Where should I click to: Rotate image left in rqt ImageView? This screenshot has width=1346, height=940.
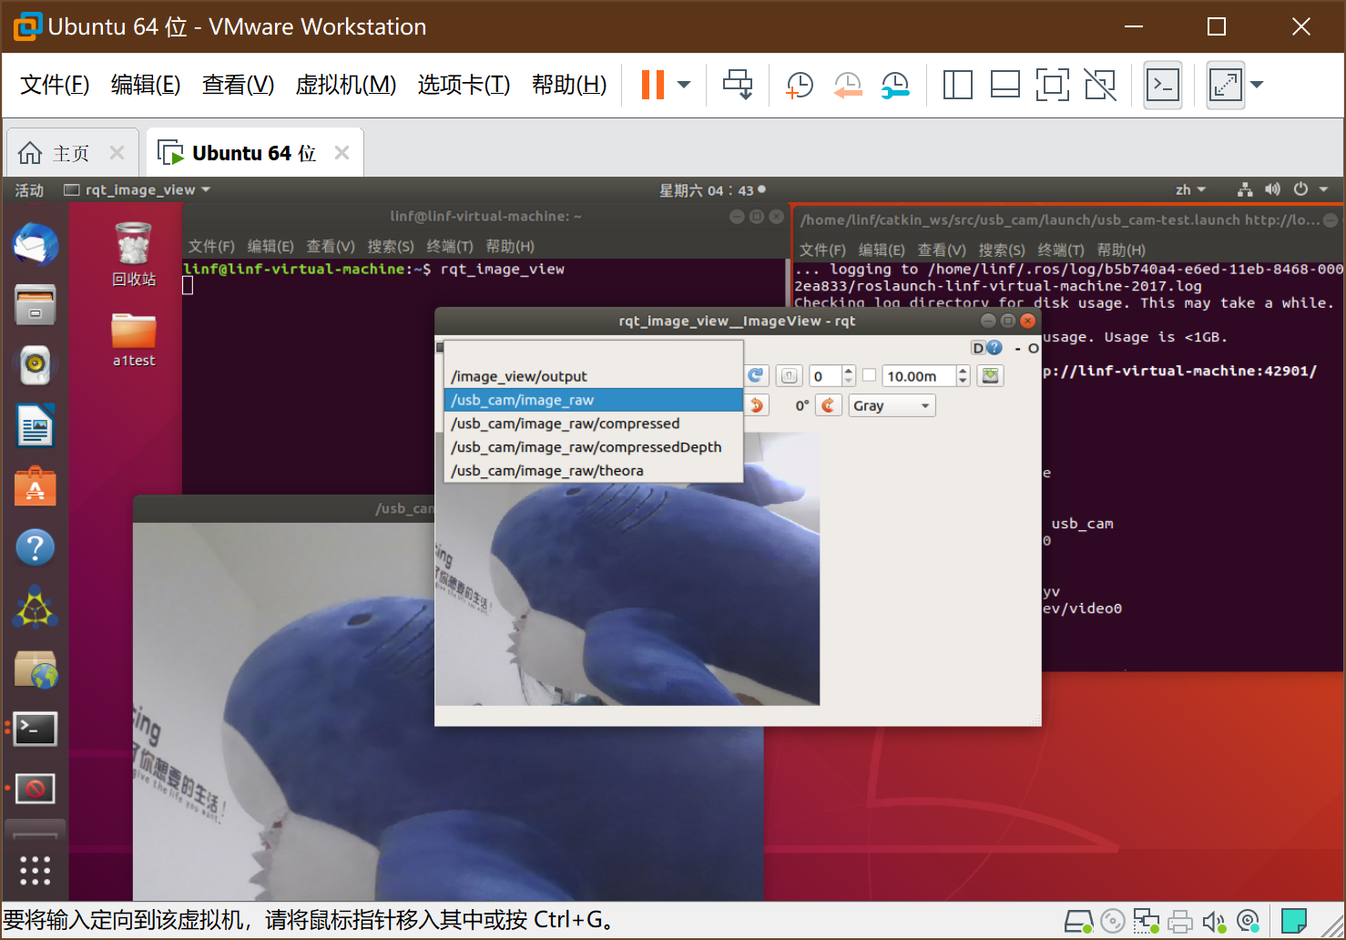pyautogui.click(x=756, y=405)
